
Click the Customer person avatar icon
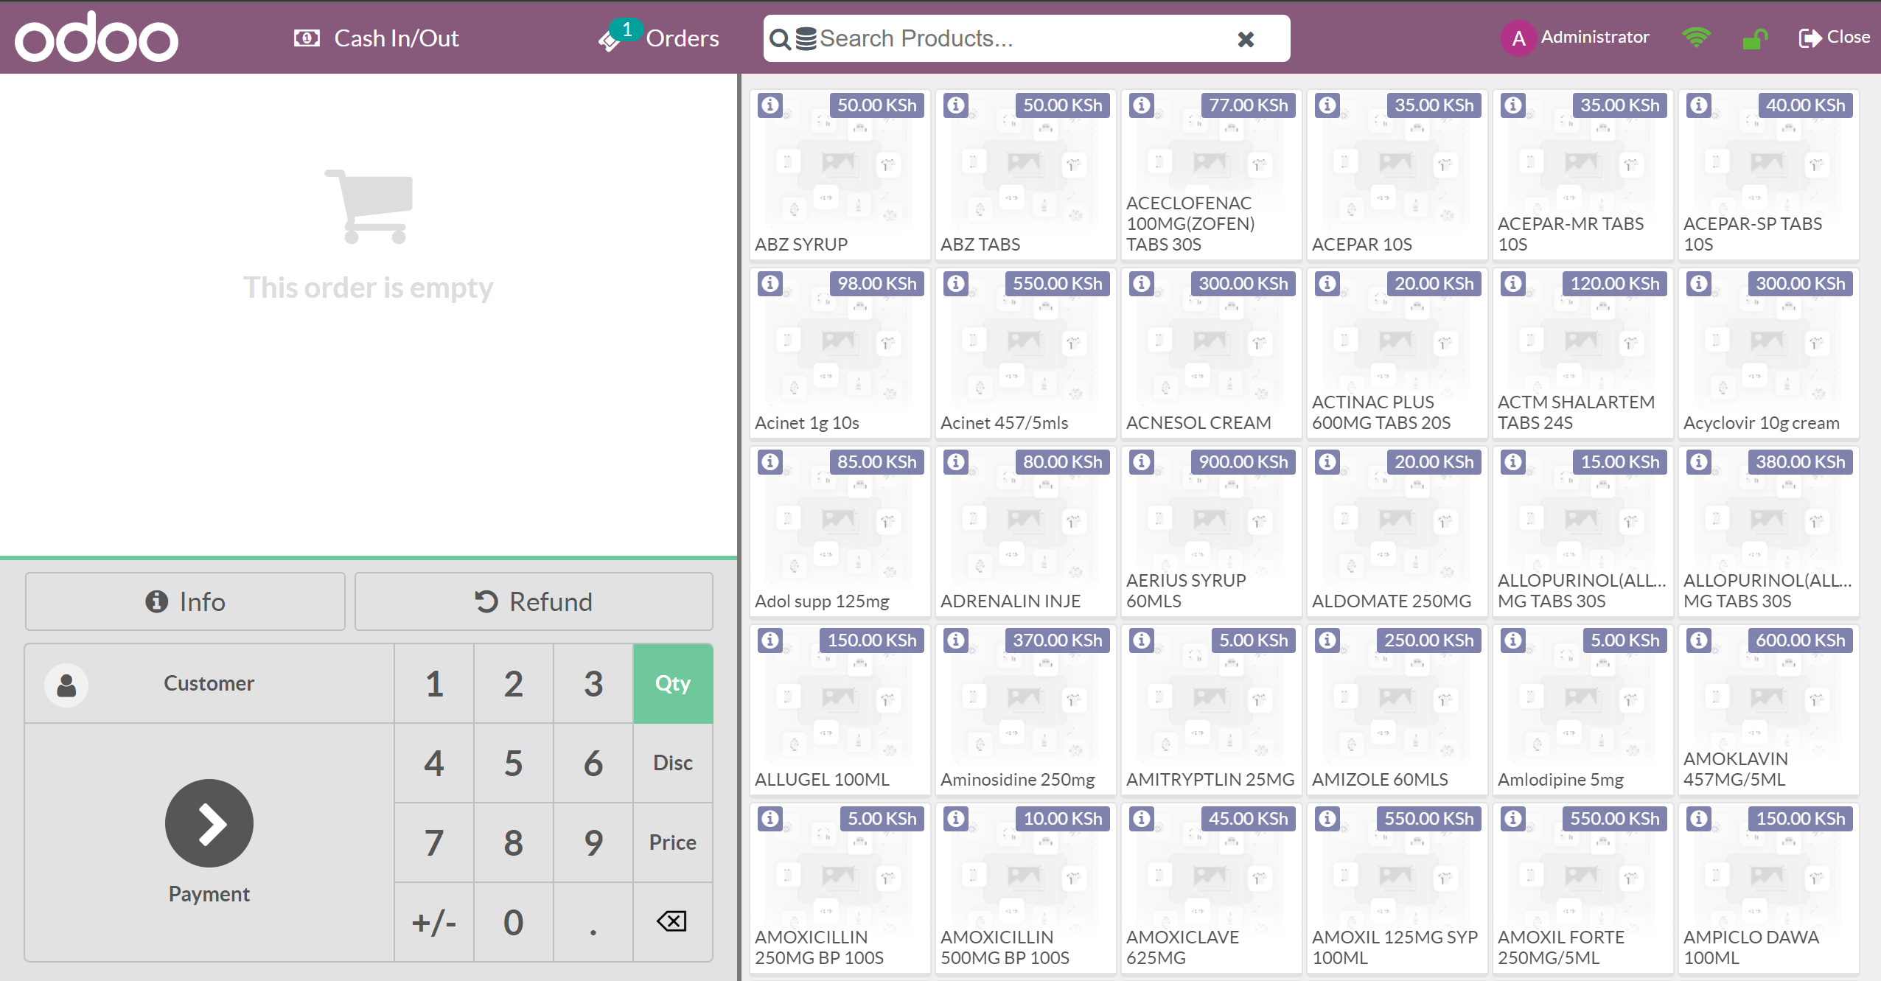[66, 685]
